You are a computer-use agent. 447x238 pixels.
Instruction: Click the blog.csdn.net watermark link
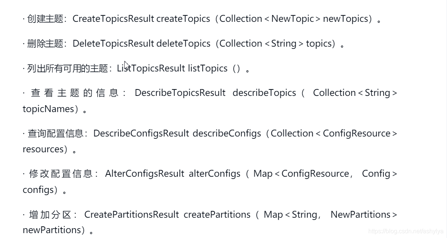coord(406,232)
